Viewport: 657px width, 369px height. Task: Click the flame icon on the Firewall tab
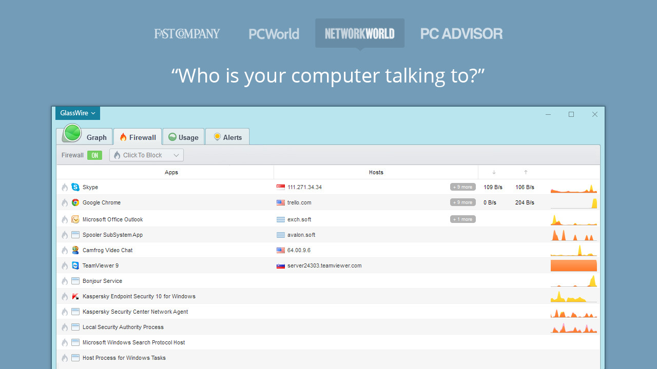tap(122, 137)
